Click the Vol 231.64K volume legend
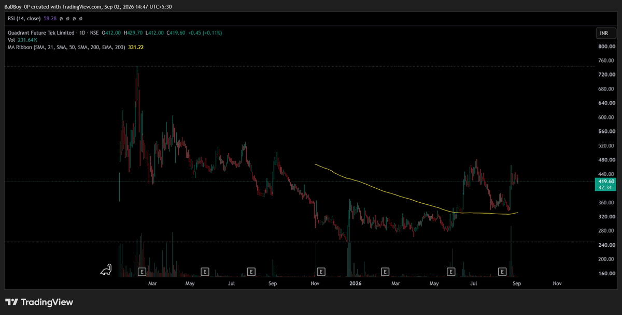This screenshot has height=315, width=622. (22, 40)
